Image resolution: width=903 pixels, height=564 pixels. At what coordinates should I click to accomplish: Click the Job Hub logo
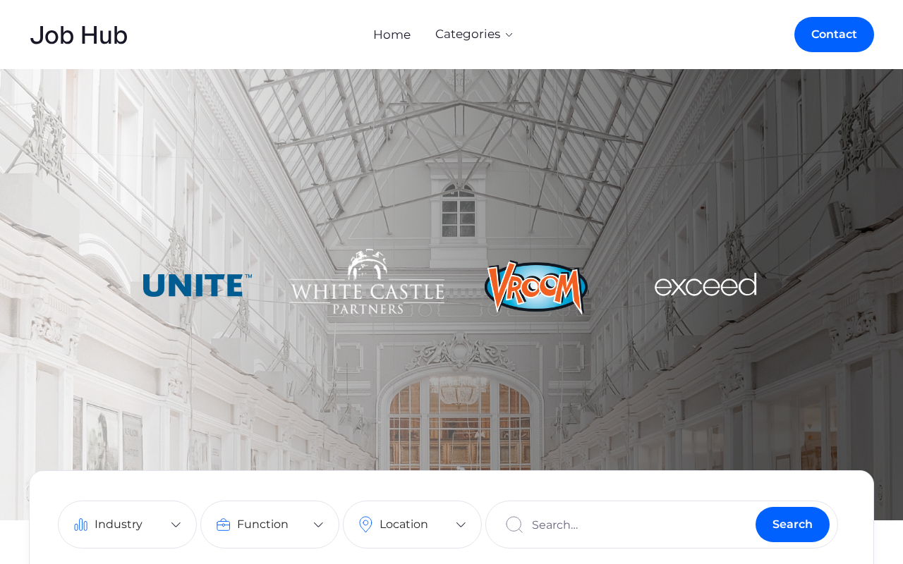tap(78, 35)
